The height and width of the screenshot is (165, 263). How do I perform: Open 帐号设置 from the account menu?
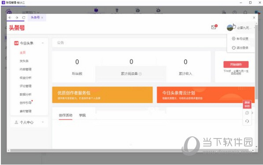pos(240,39)
